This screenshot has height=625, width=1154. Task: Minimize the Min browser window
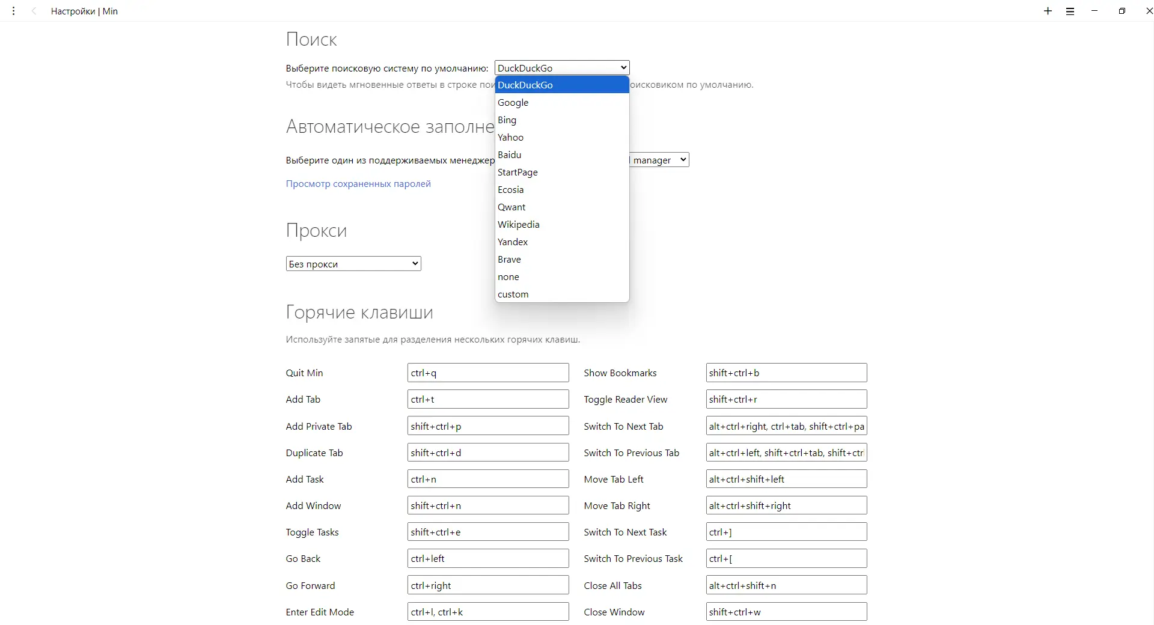coord(1094,11)
